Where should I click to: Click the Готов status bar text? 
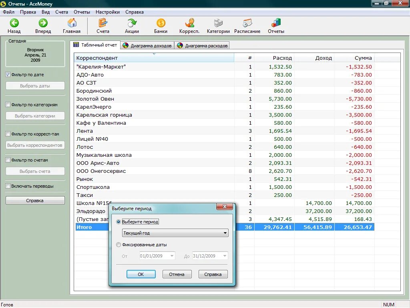pyautogui.click(x=7, y=305)
